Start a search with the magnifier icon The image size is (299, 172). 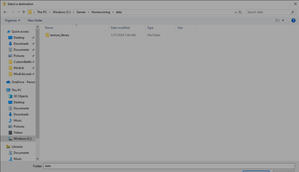pos(292,12)
